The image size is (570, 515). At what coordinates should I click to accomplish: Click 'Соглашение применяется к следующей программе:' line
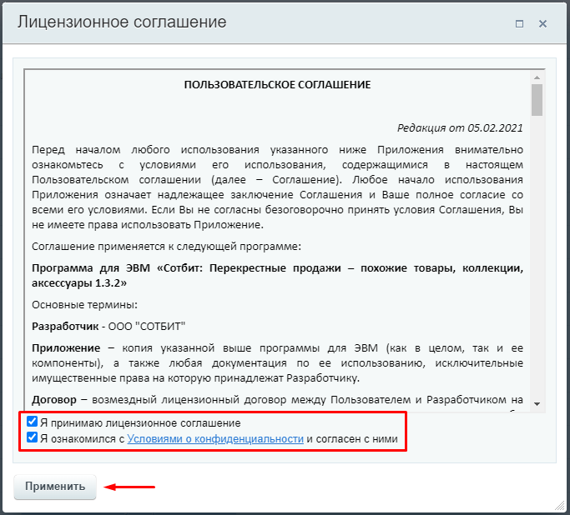point(166,247)
